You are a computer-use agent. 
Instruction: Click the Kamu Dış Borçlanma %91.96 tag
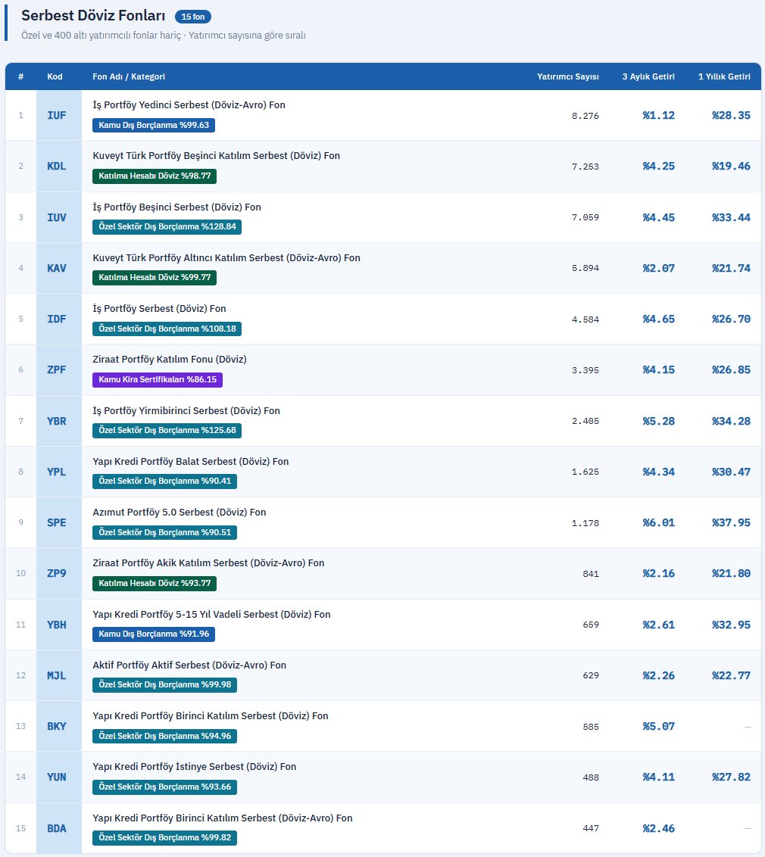coord(154,634)
